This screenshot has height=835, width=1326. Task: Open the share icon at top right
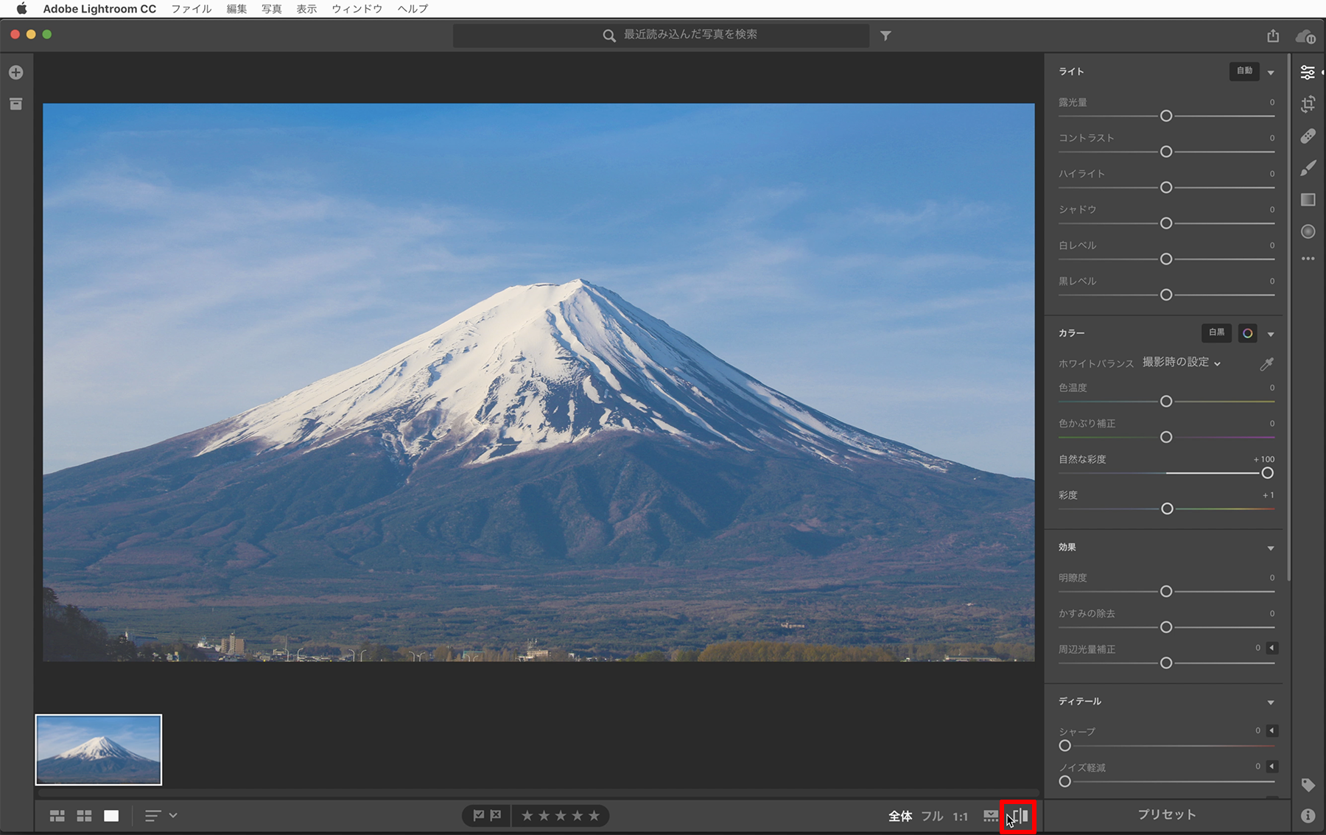tap(1273, 35)
